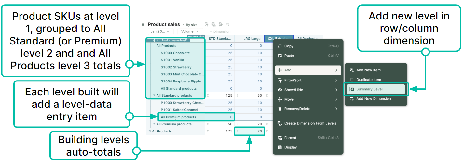This screenshot has width=463, height=163.
Task: Click S1001 Vanilla LRG cell value 10
Action: (x=249, y=60)
